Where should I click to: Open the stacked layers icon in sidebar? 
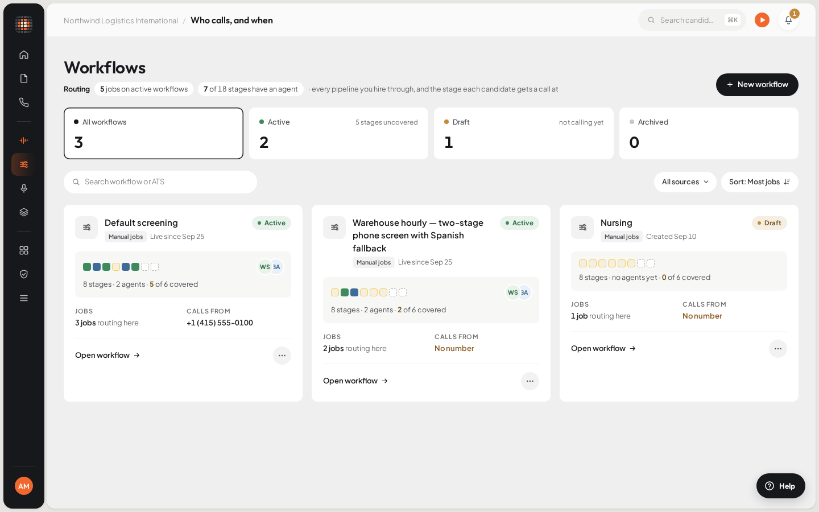click(24, 212)
